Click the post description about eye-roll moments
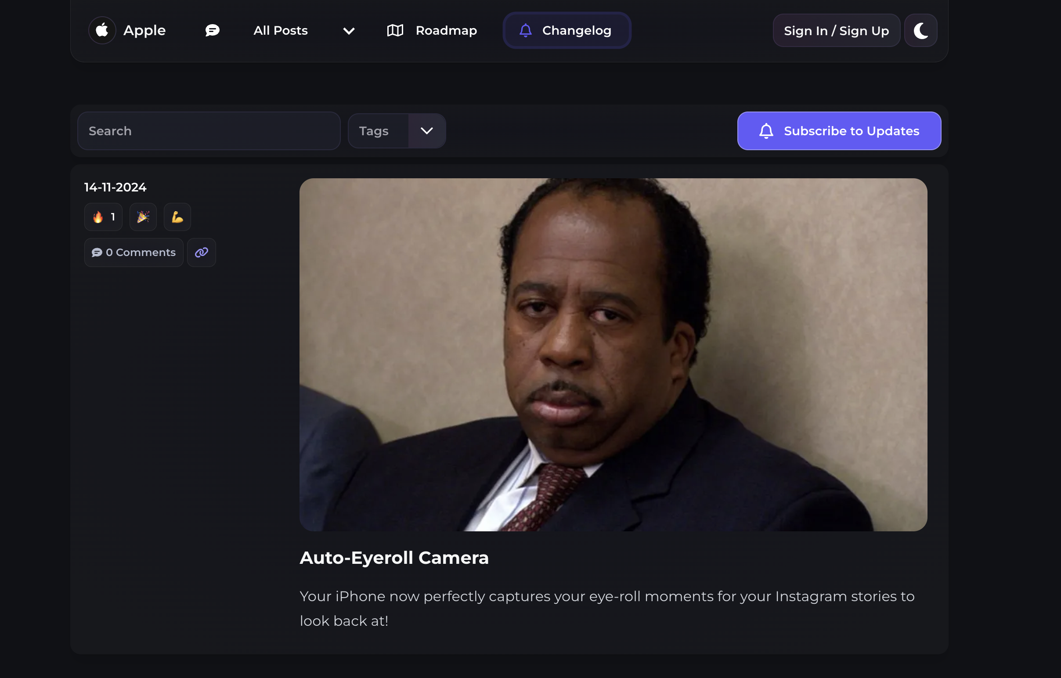 607,608
